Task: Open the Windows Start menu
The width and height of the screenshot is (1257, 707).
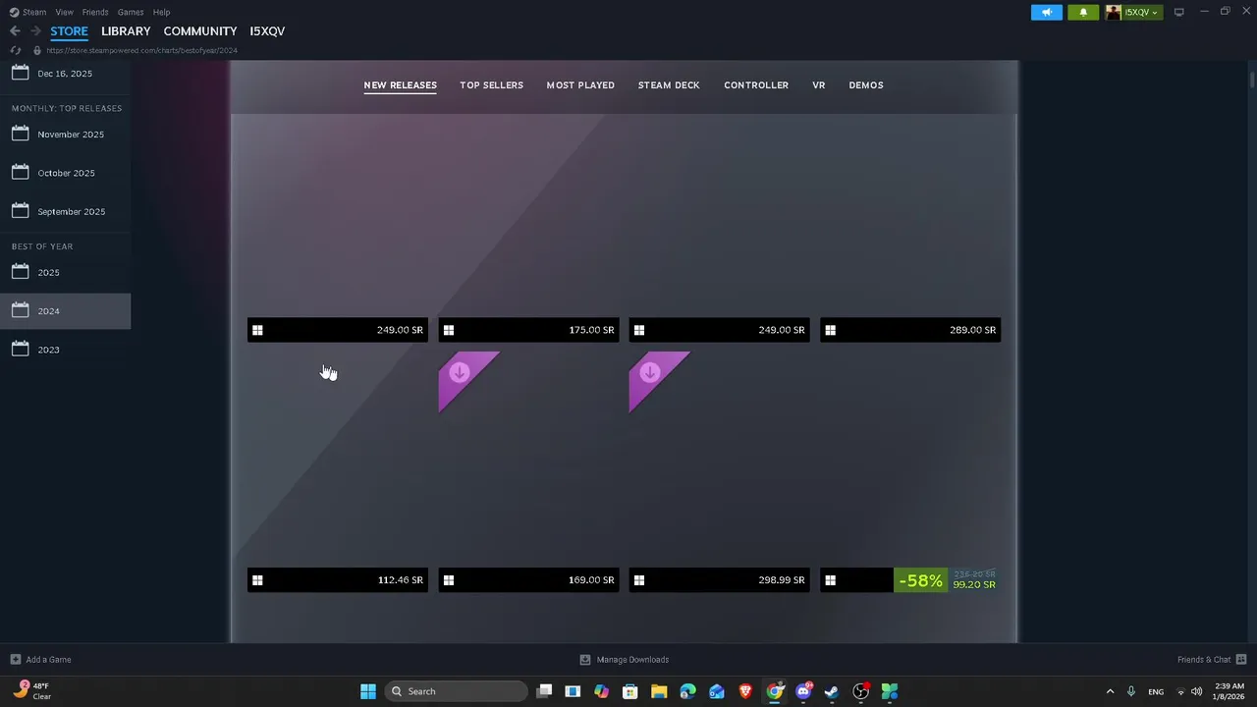Action: click(368, 691)
